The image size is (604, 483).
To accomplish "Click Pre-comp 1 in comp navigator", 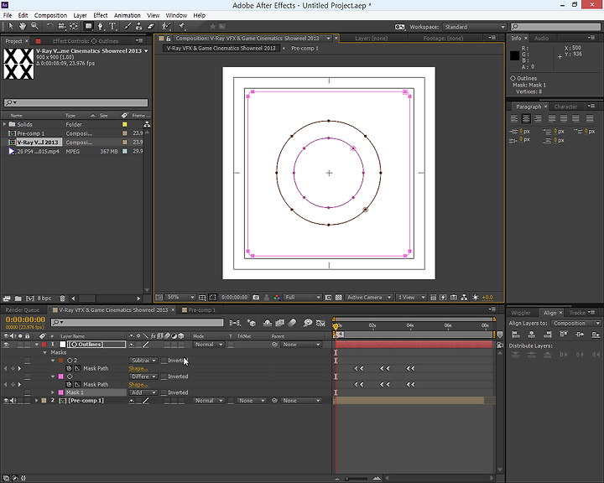I will (305, 49).
